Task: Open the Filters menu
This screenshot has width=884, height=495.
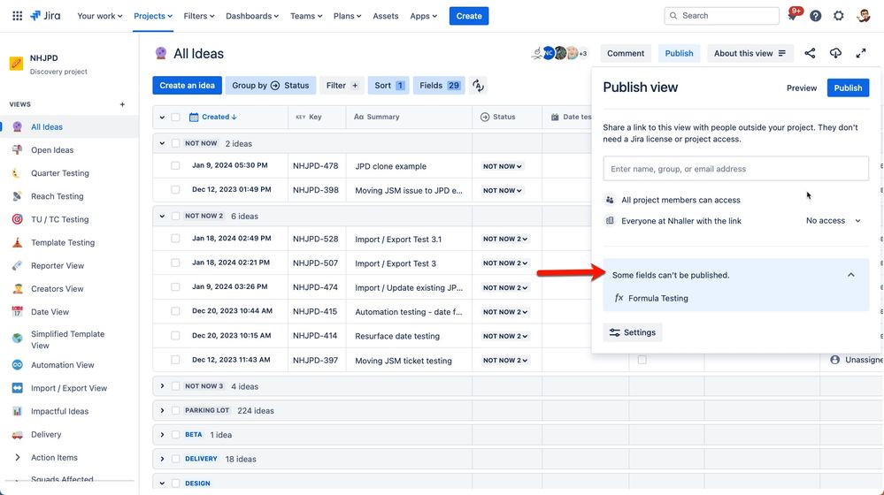Action: [x=199, y=16]
